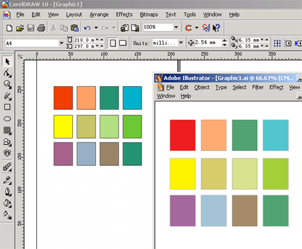302x249 pixels.
Task: Select purple rectangle in Illustrator canvas
Action: pyautogui.click(x=183, y=211)
